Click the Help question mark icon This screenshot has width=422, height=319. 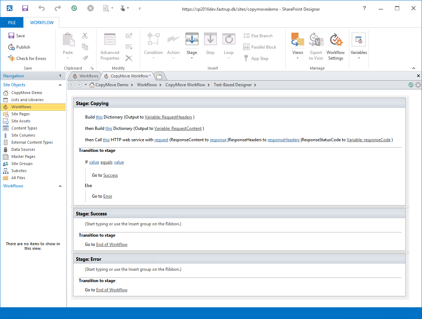tap(364, 9)
